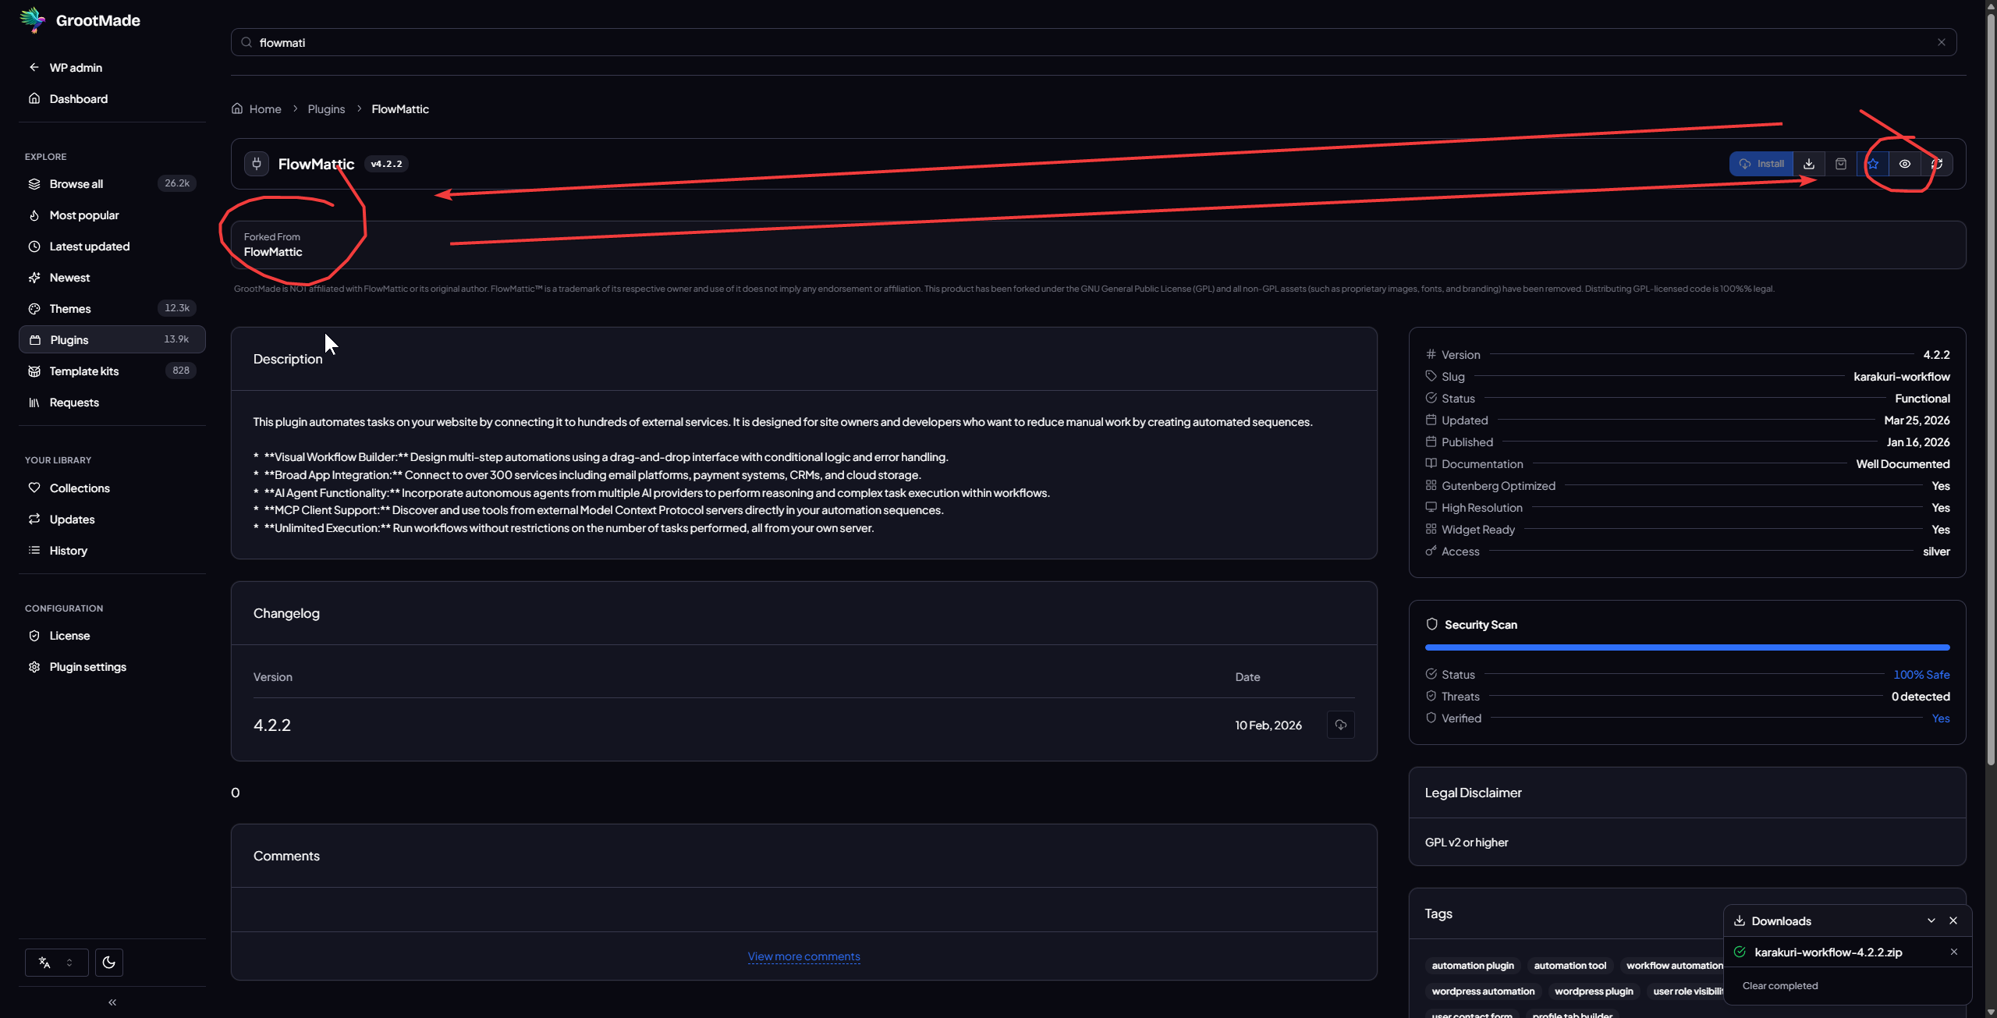This screenshot has height=1018, width=1997.
Task: Click the Security Scan progress bar
Action: point(1687,647)
